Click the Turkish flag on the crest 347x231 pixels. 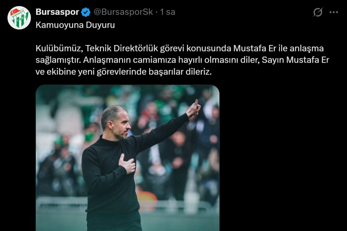(x=15, y=12)
